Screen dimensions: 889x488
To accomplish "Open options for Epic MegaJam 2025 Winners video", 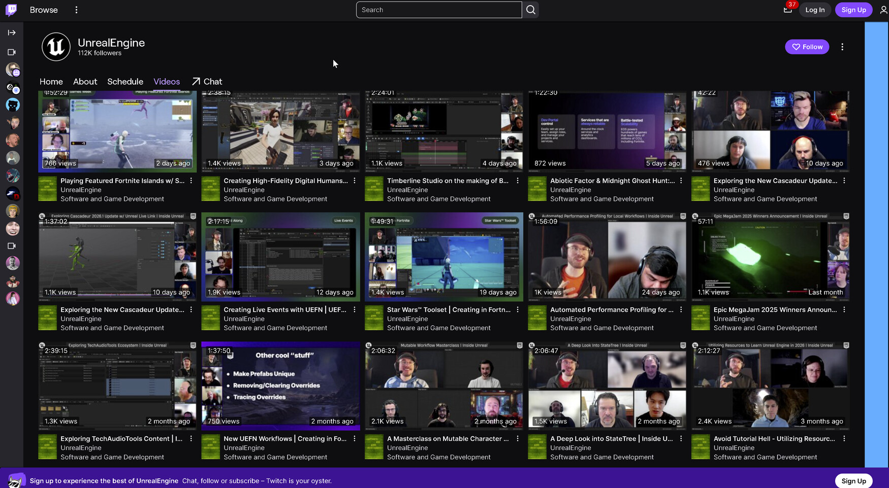I will point(844,310).
